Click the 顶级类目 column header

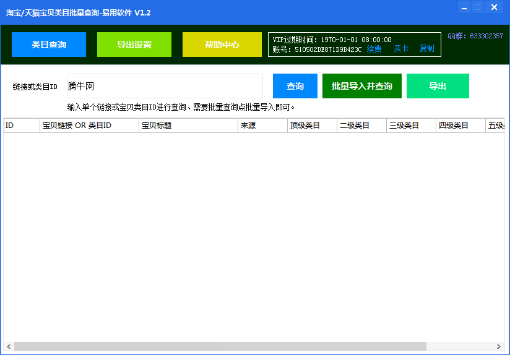[x=312, y=126]
